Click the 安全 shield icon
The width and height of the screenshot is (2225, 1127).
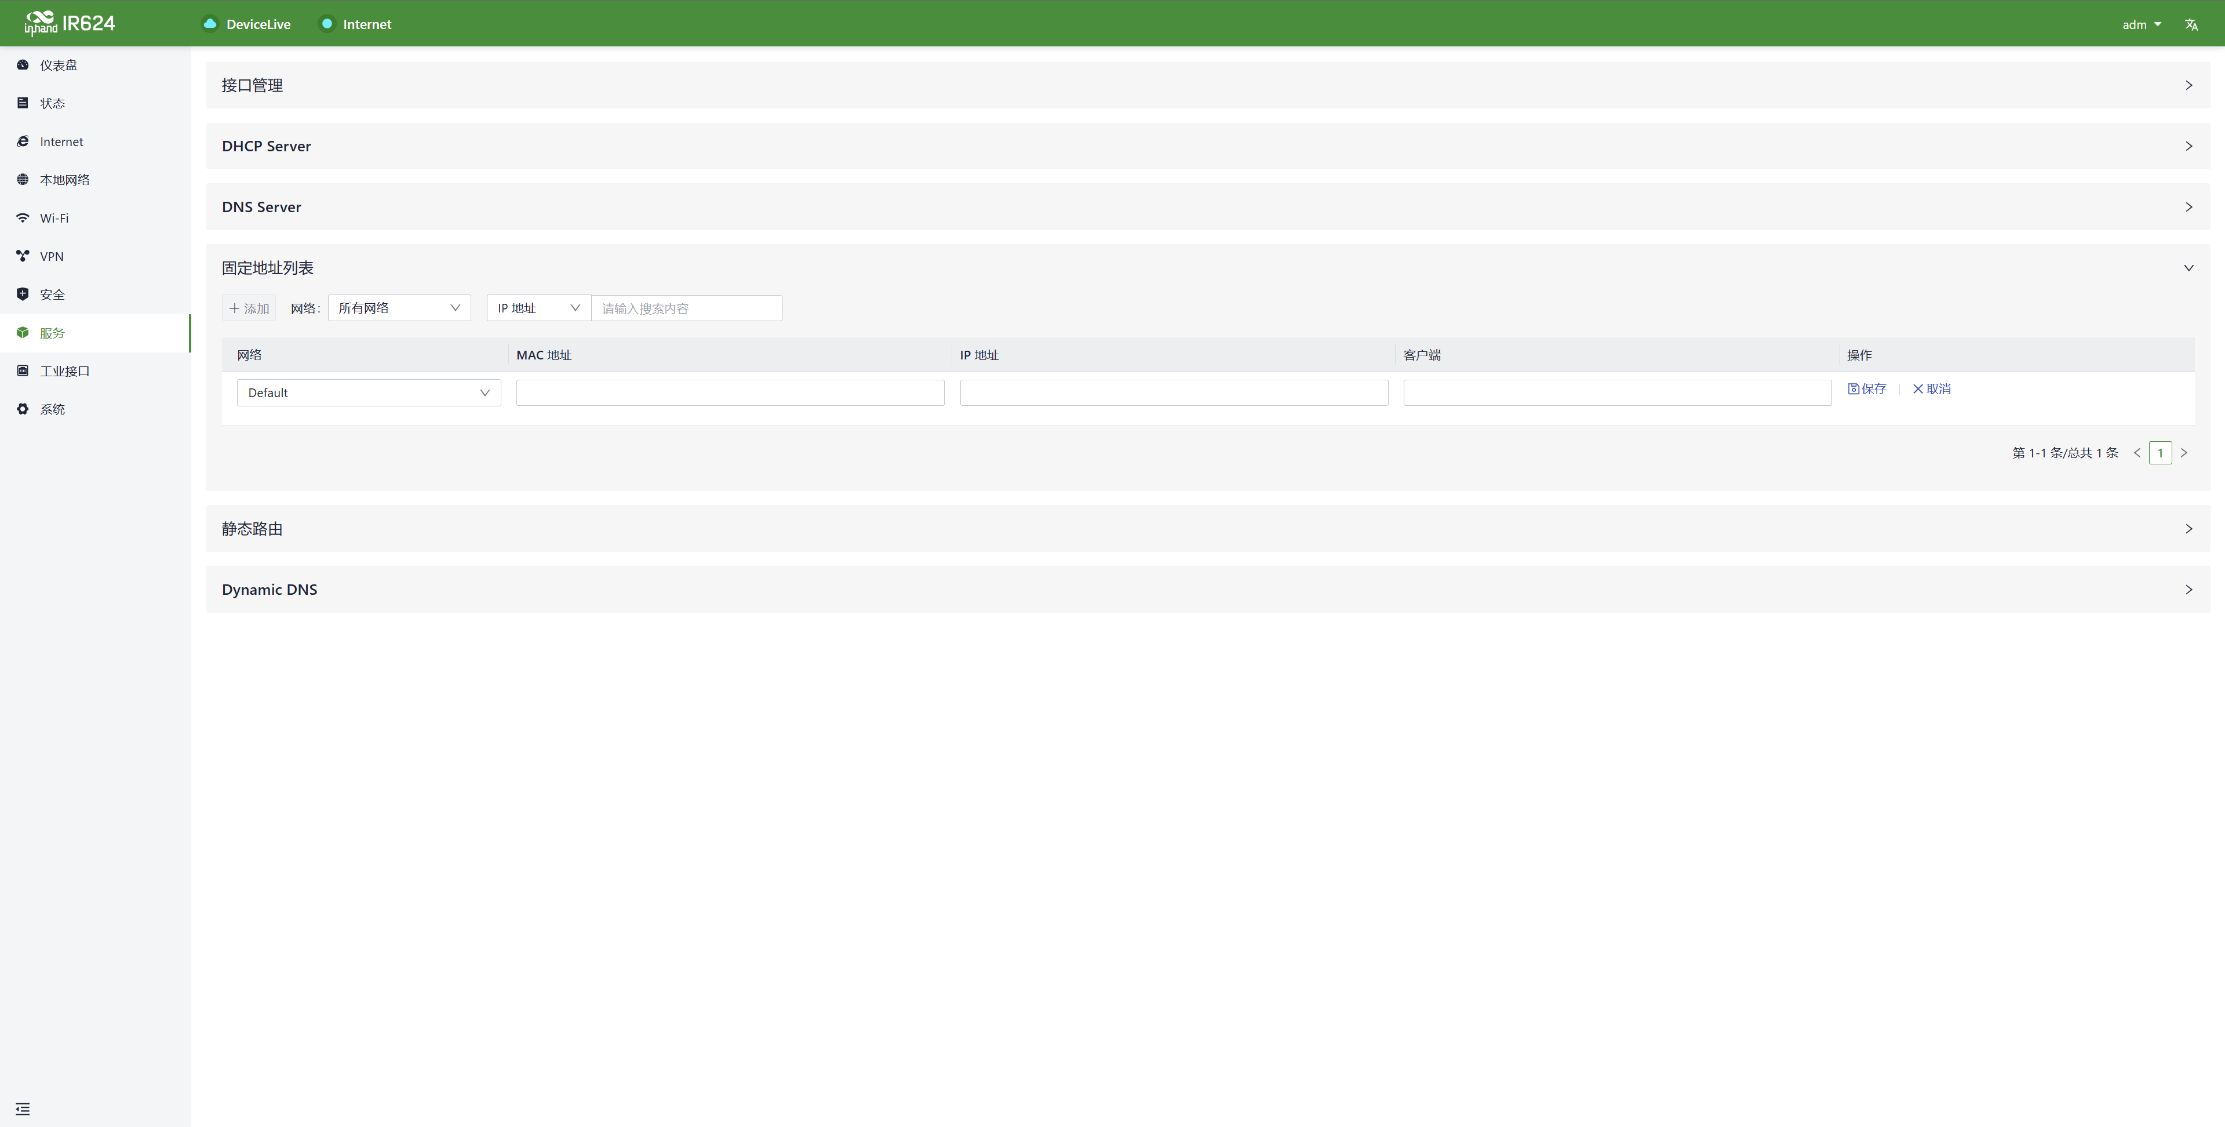tap(23, 294)
